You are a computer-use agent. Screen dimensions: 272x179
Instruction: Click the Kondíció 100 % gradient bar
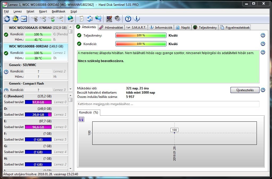tap(141, 44)
